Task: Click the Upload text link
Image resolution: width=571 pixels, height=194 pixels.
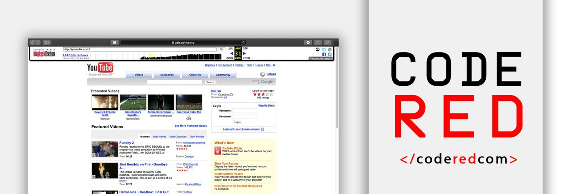Action: point(271,74)
